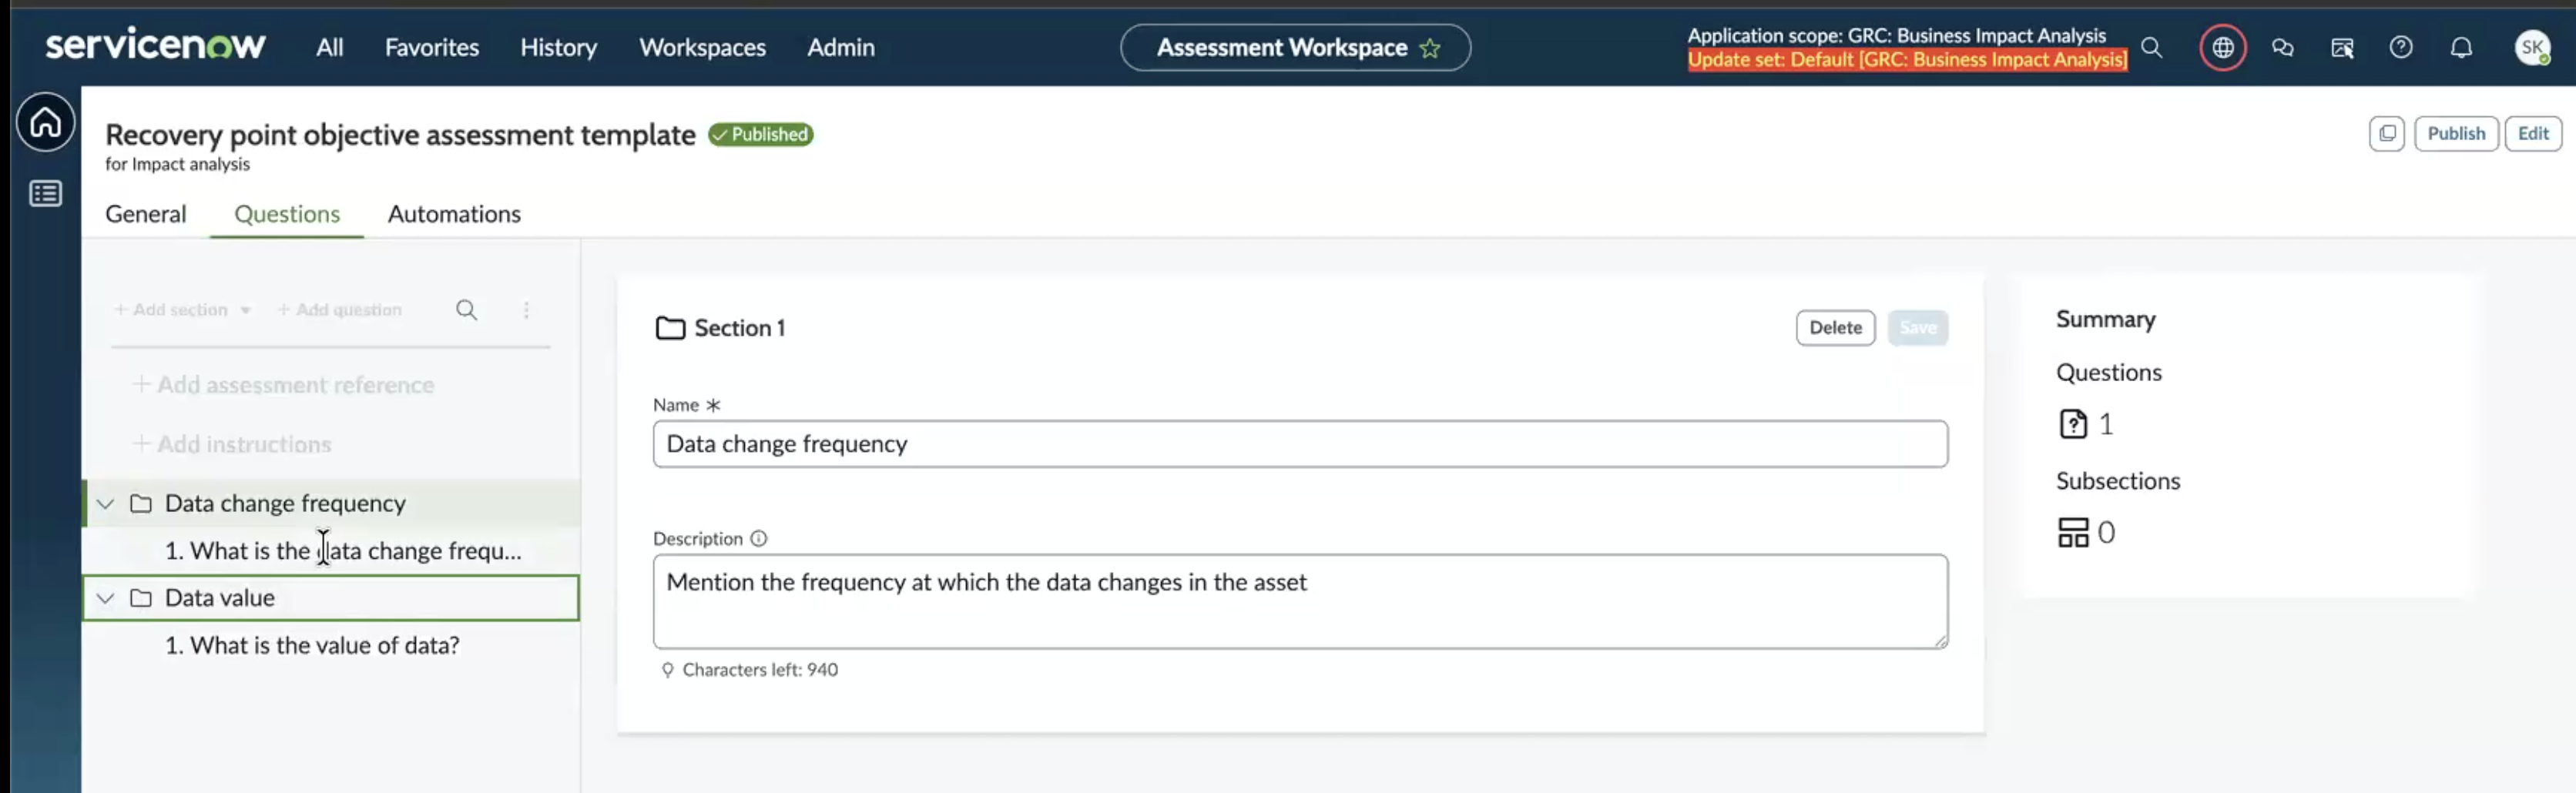Open the vertical dots more options menu

pos(526,310)
